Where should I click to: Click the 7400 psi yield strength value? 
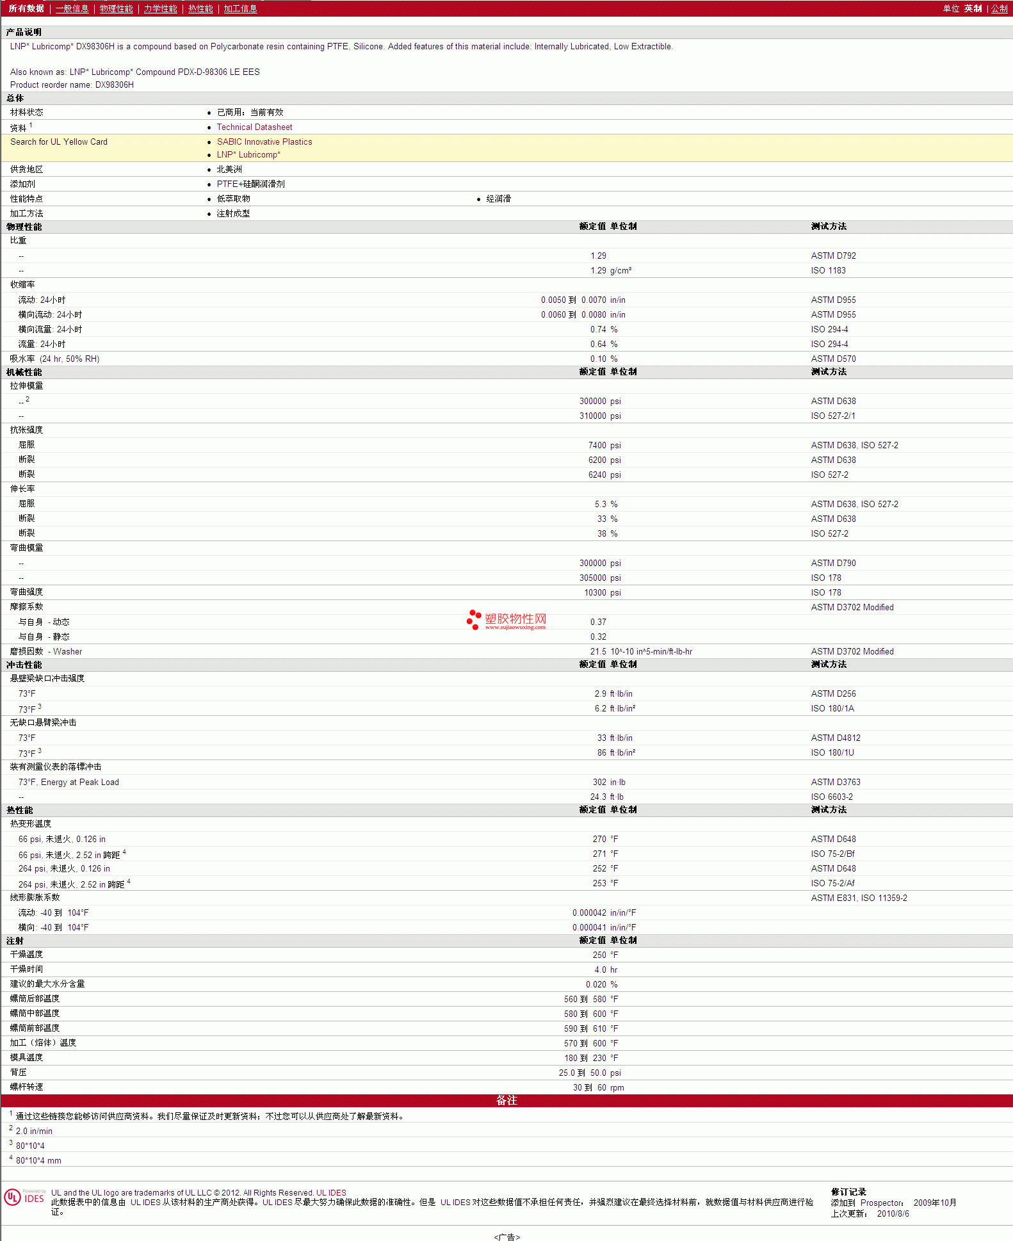tap(604, 446)
